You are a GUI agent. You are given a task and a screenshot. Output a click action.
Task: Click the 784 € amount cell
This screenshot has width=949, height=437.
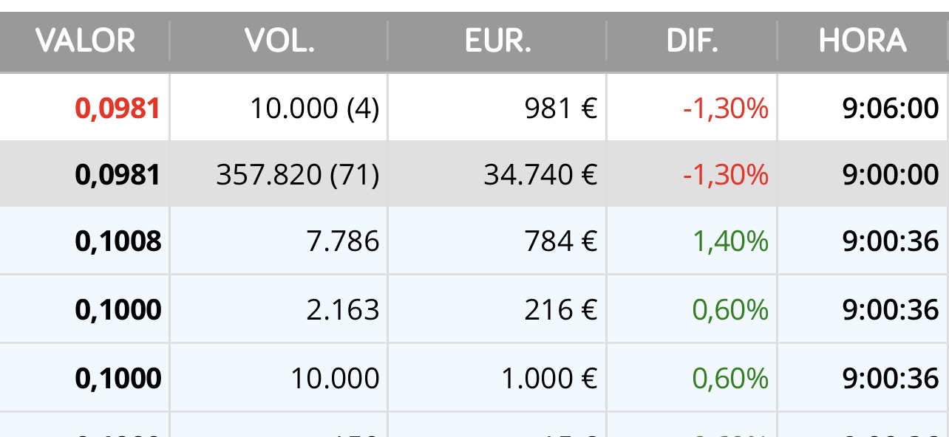coord(560,241)
